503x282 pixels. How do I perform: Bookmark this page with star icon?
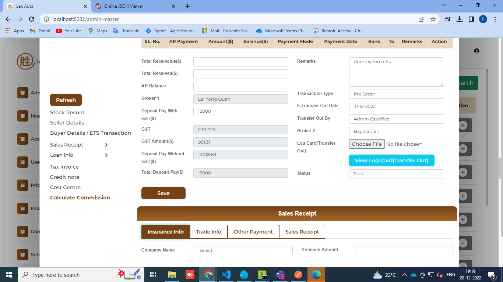[x=433, y=19]
